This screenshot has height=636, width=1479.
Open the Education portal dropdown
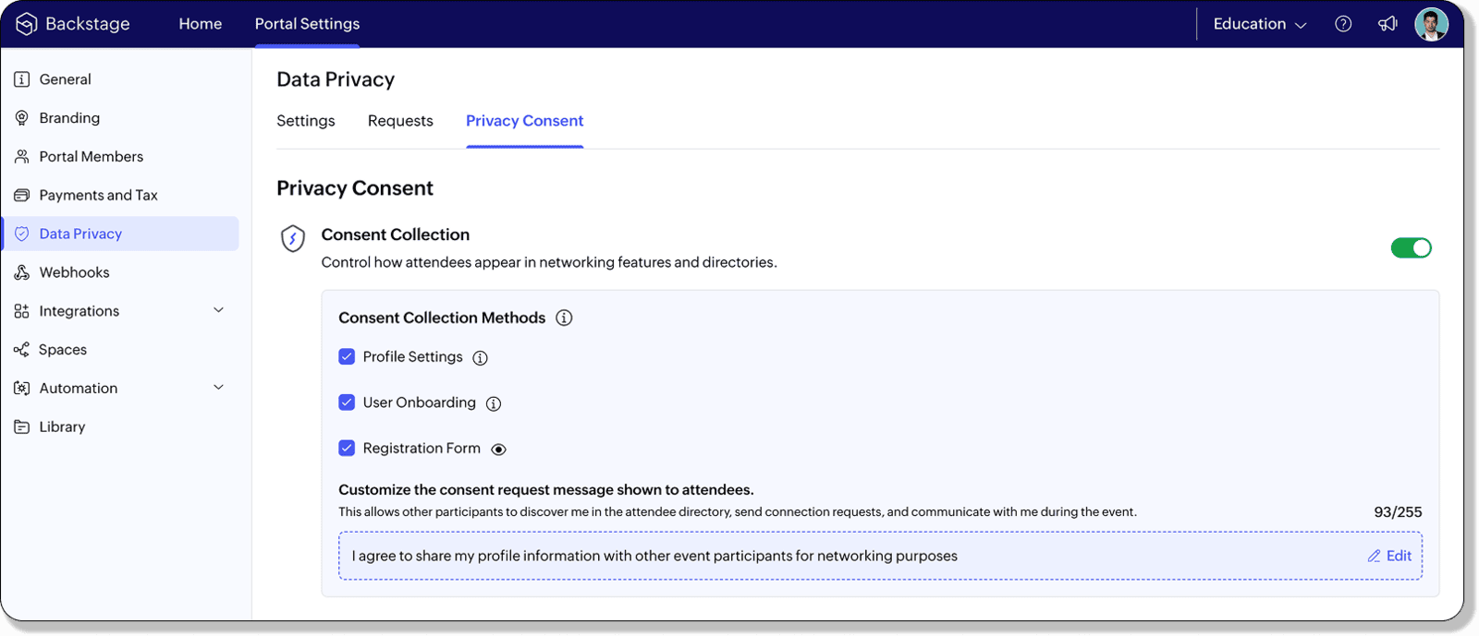tap(1259, 24)
